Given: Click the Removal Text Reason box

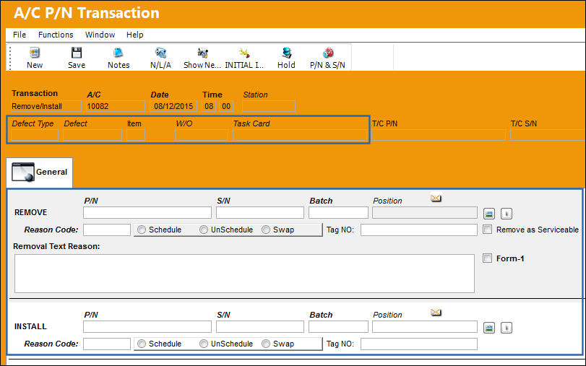Looking at the screenshot, I should [244, 274].
